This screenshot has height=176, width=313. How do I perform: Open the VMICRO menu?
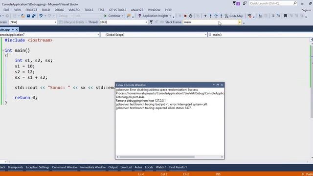click(x=74, y=10)
